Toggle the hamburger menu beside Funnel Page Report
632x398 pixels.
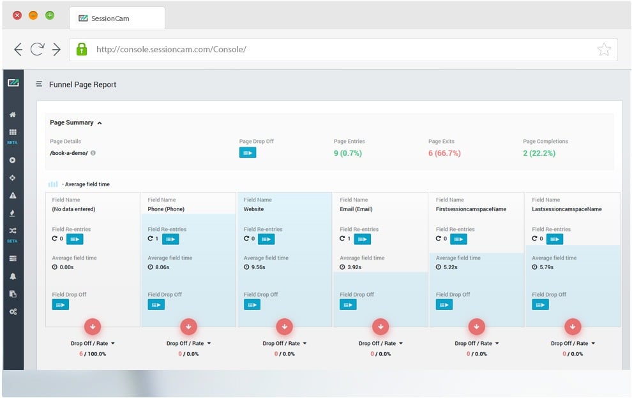[39, 84]
